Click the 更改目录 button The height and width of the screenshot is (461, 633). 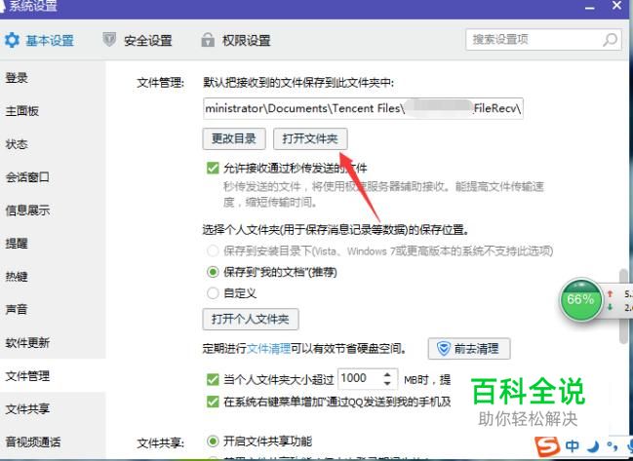pyautogui.click(x=234, y=138)
